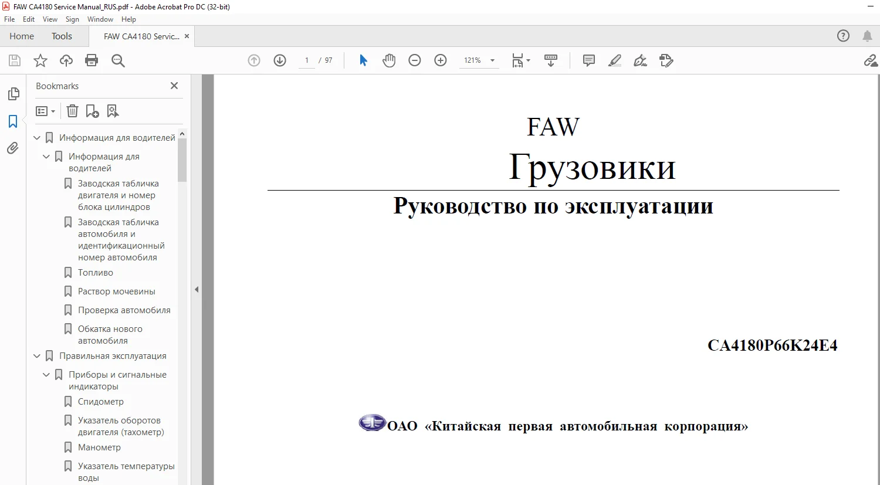Screen dimensions: 880x485
Task: Open the Attachments paperclip panel
Action: [x=13, y=148]
